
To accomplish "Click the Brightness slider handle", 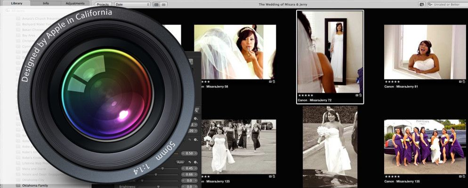I will click(x=158, y=187).
